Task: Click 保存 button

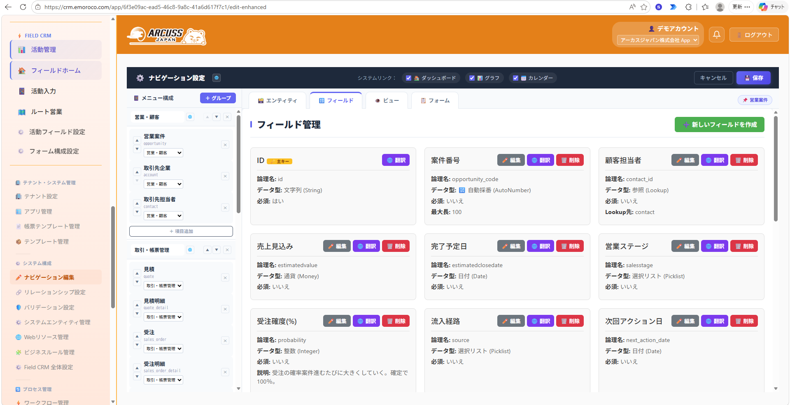Action: click(753, 78)
